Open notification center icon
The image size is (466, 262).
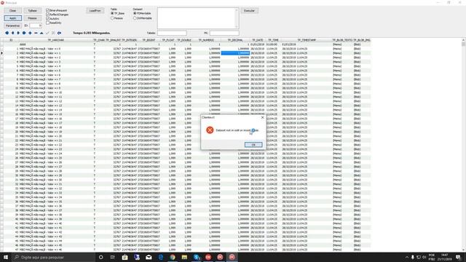[x=458, y=257]
